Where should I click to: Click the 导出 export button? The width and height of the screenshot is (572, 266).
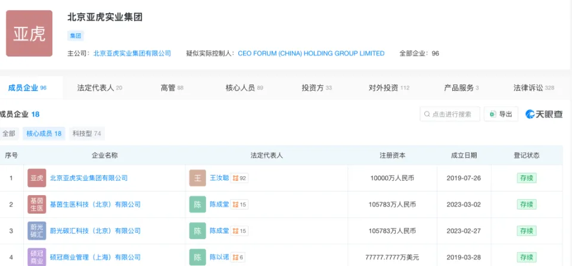(501, 114)
